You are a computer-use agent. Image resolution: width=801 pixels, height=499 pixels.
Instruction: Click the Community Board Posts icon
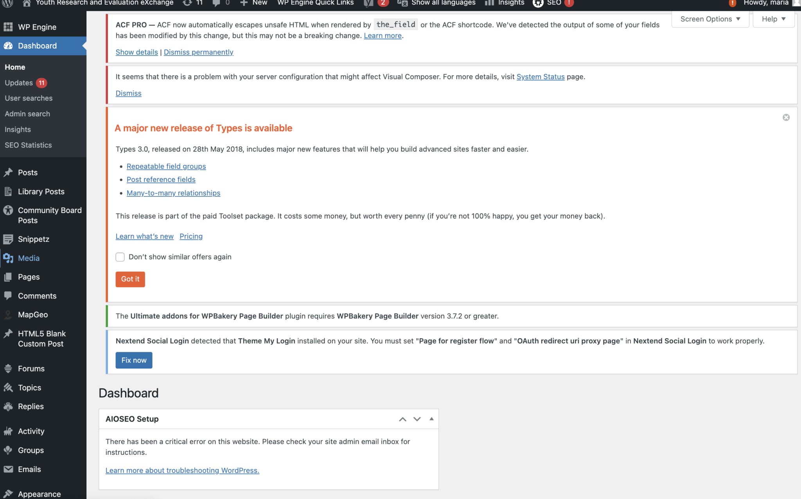(x=8, y=210)
